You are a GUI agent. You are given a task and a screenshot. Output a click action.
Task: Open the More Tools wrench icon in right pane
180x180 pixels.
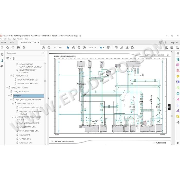[178, 122]
